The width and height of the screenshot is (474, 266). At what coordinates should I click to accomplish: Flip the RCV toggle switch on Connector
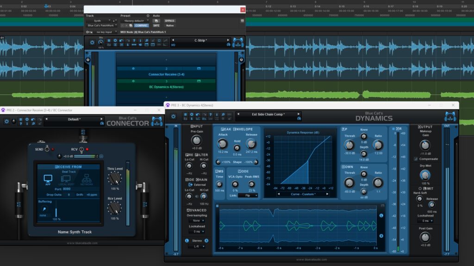[81, 149]
